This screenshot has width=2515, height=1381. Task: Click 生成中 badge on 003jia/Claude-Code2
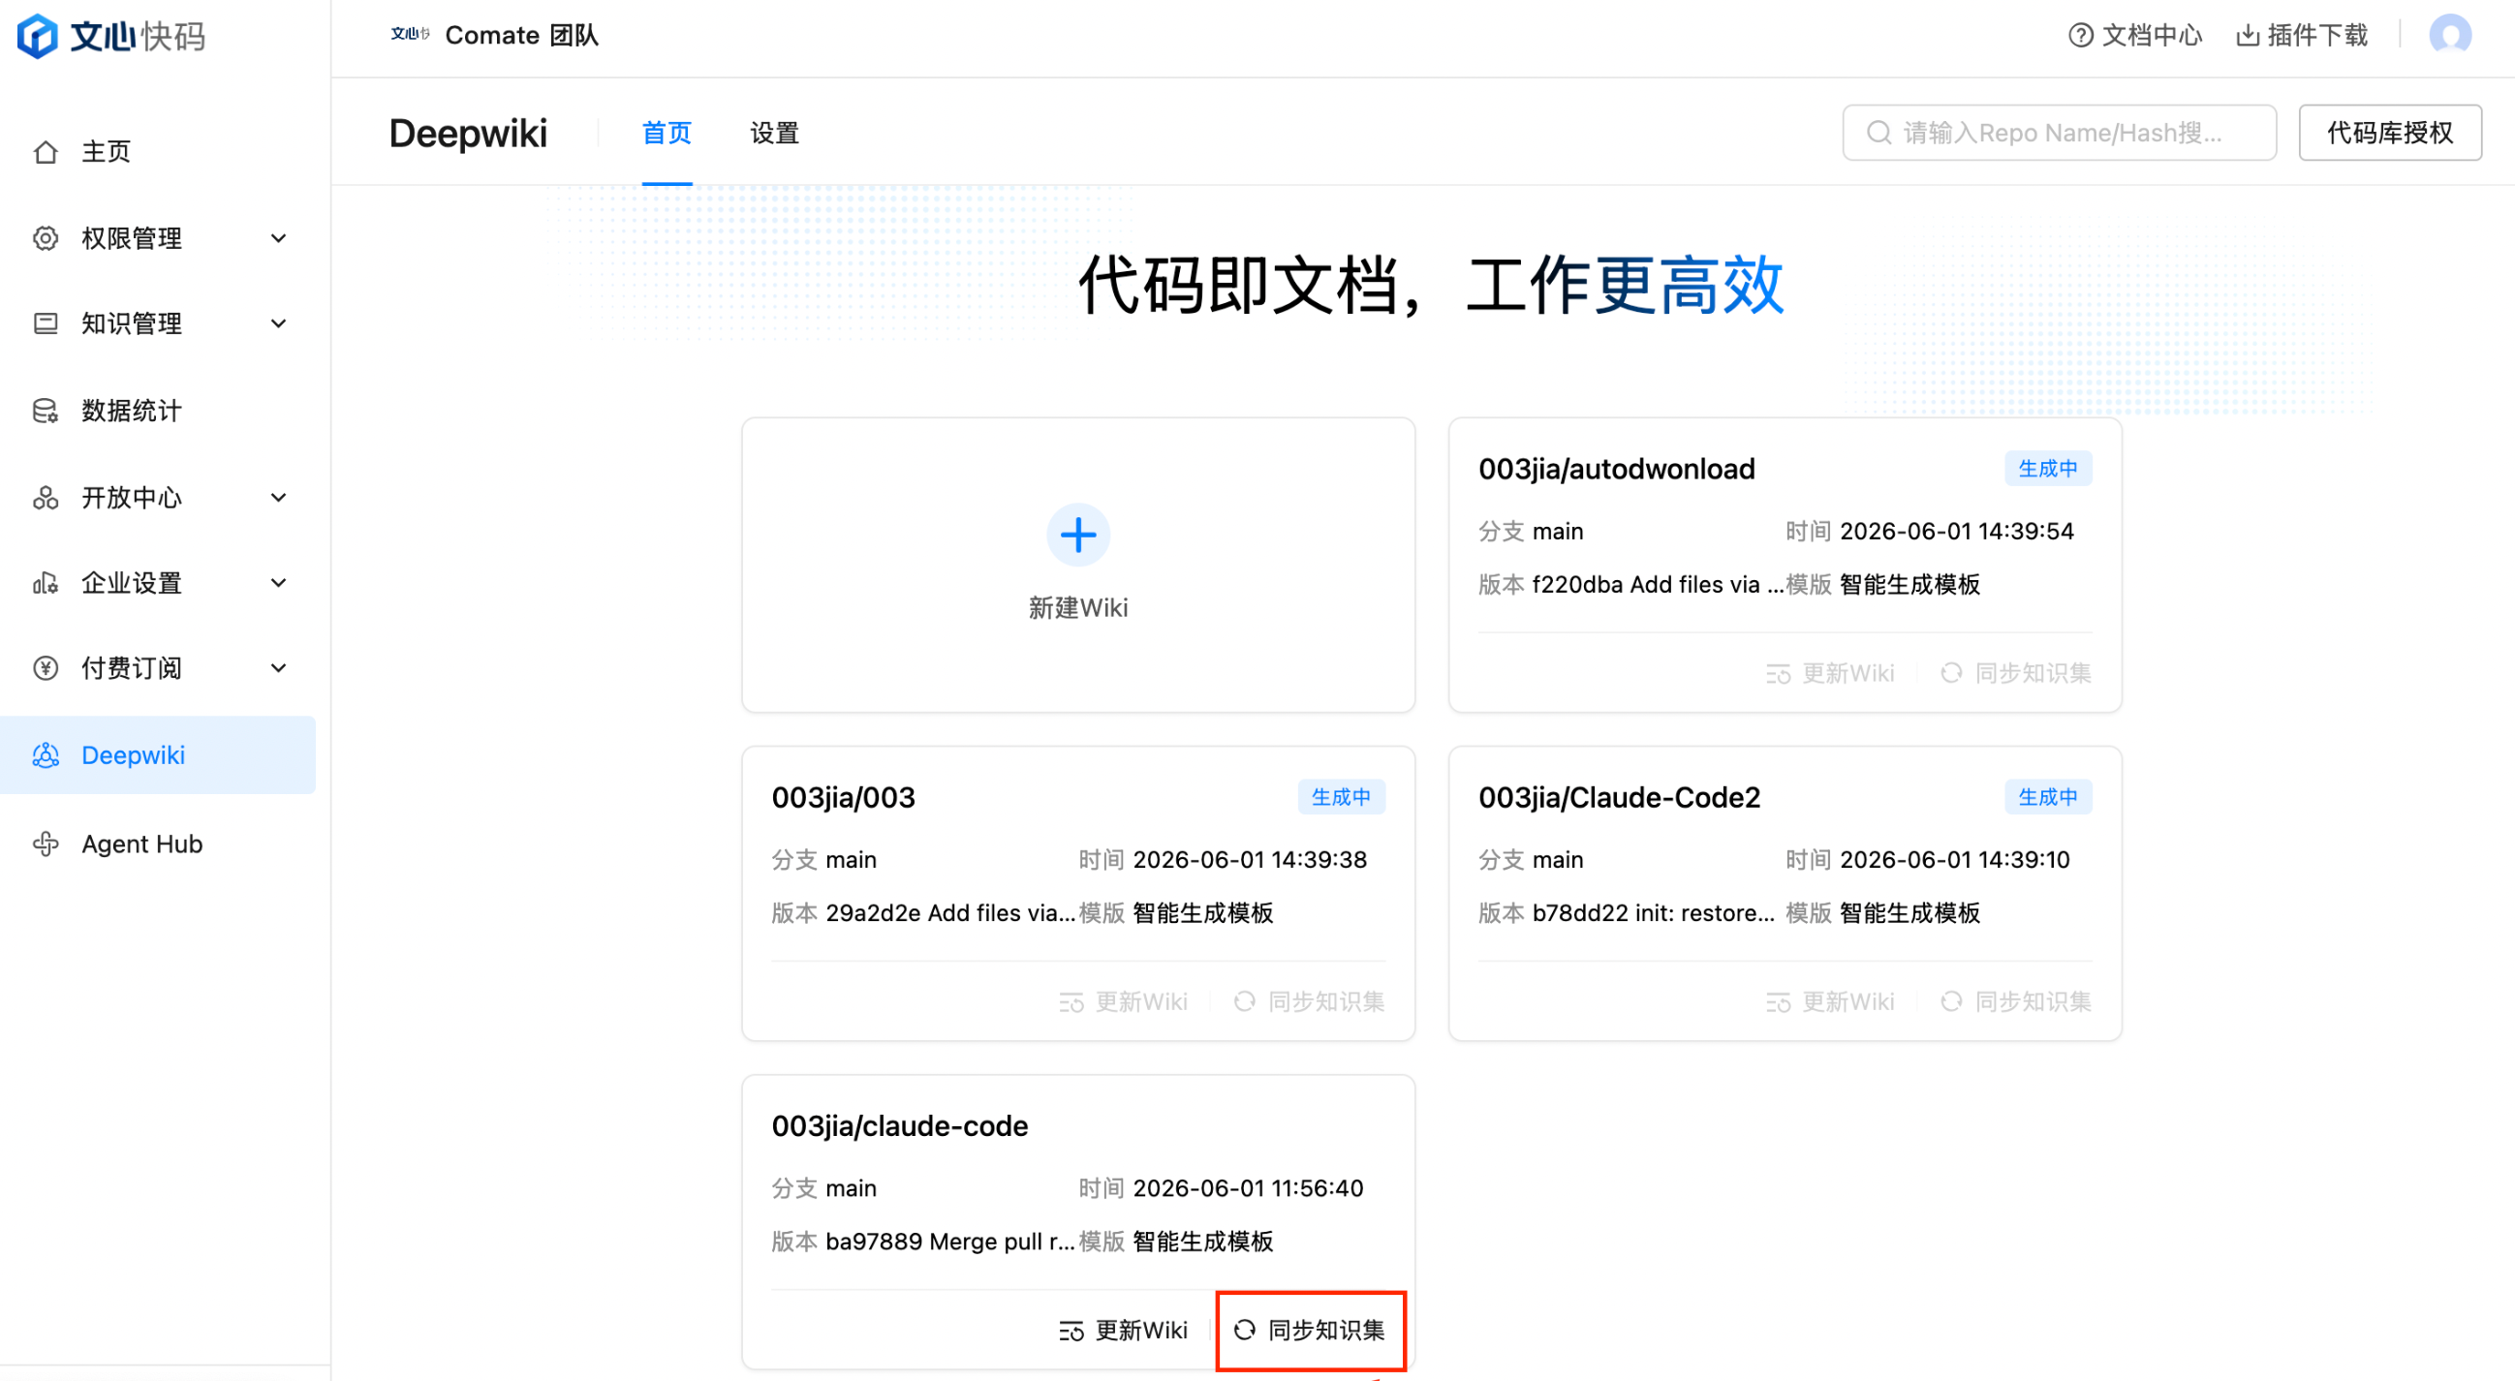point(2048,798)
